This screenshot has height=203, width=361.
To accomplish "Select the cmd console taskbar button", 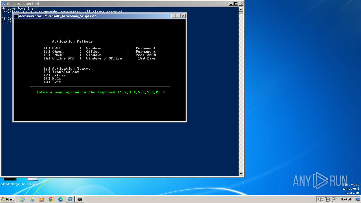I will pos(80,199).
